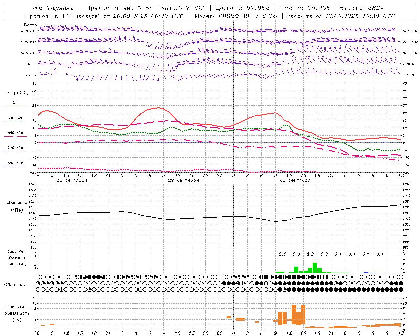Click the (км) convective cloud unit label
The image size is (420, 336).
(x=17, y=320)
